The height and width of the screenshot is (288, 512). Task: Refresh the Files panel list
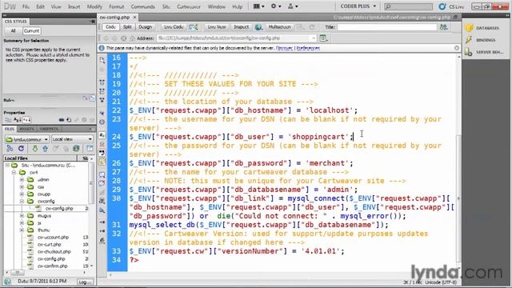(22, 149)
